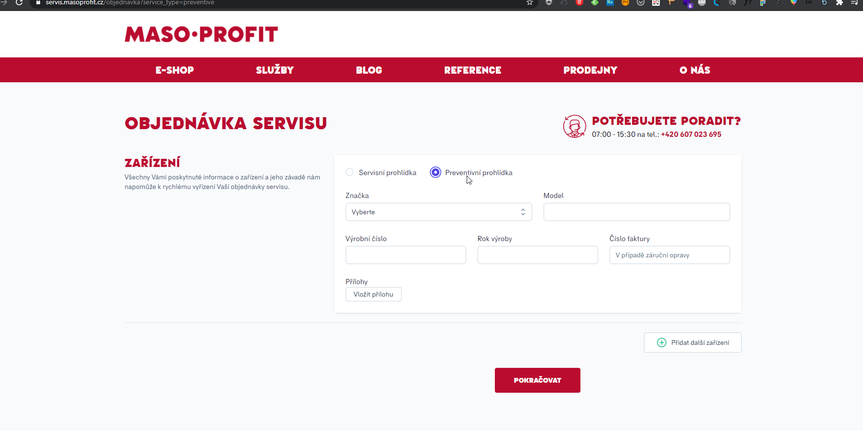
Task: Focus the Model text field
Action: tap(636, 212)
